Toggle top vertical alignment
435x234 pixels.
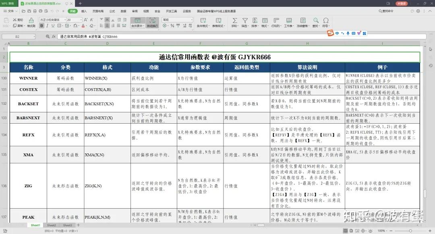click(101, 20)
